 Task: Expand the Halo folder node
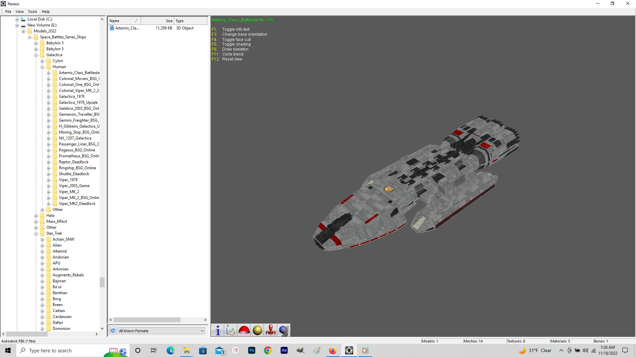[x=36, y=216]
